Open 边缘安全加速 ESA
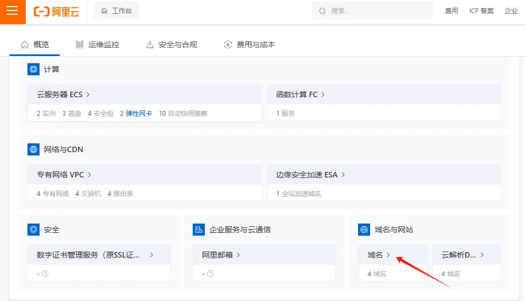This screenshot has height=301, width=525. click(306, 175)
